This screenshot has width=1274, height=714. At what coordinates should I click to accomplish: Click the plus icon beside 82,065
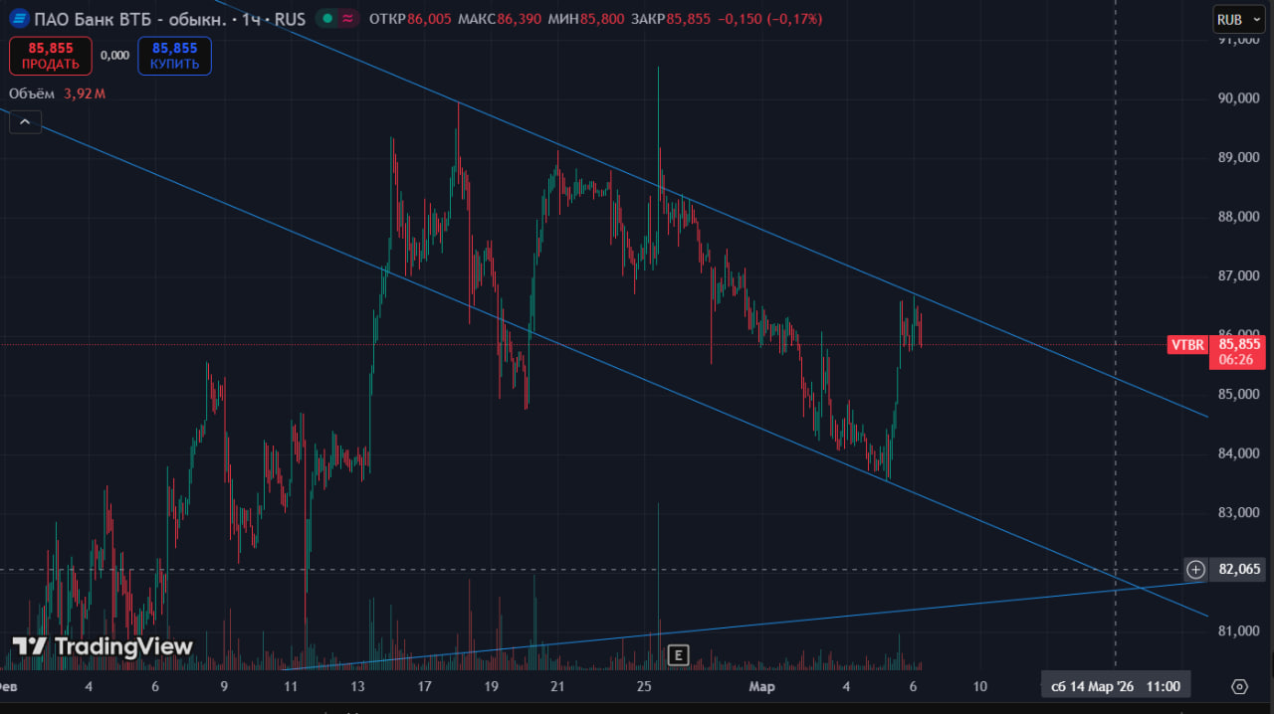pos(1195,570)
